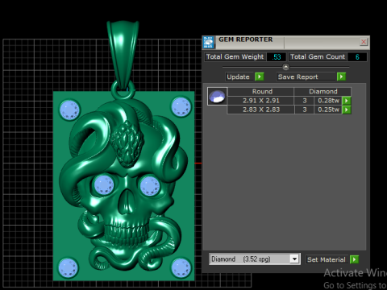
Task: Select the top-left gem on pendant
Action: coord(69,110)
